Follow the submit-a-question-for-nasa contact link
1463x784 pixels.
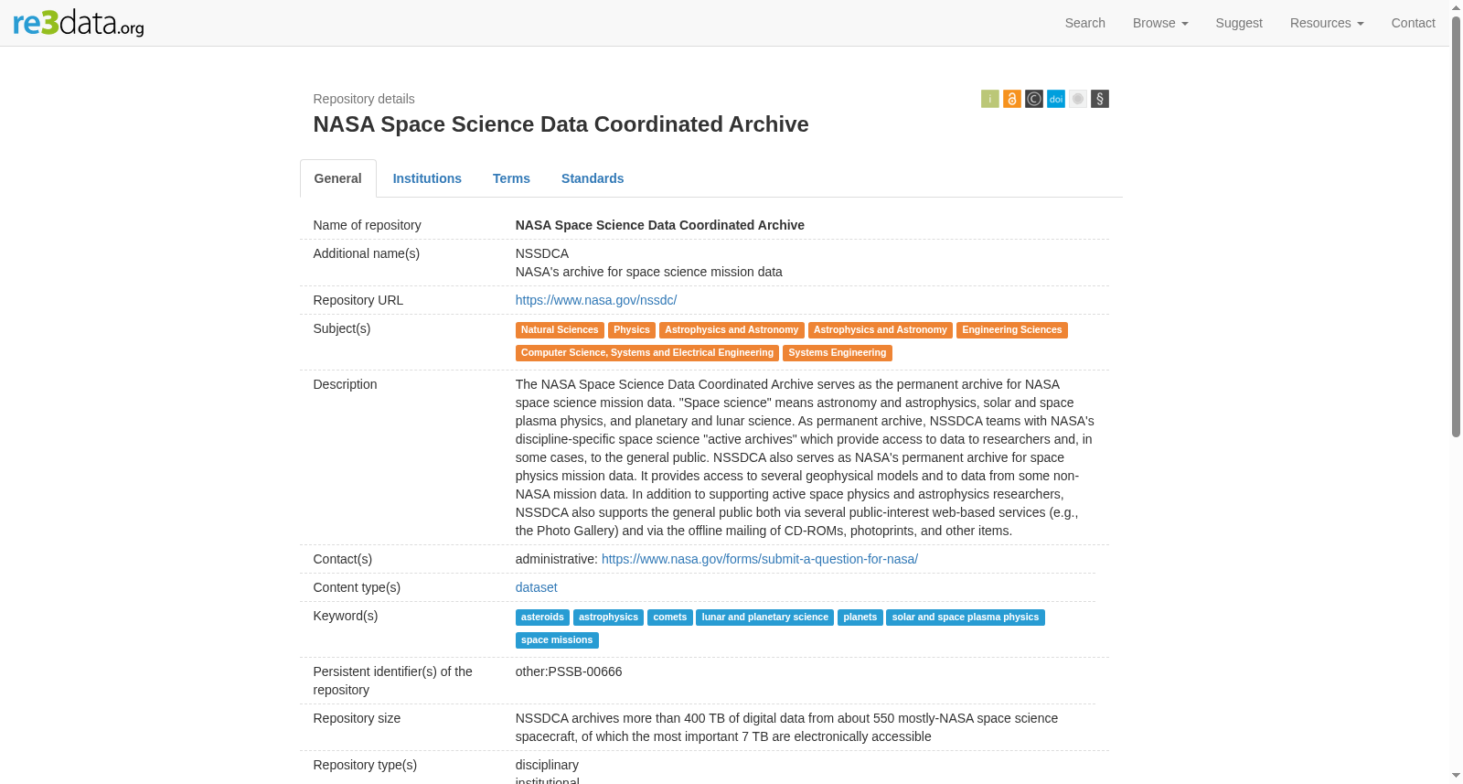click(x=760, y=559)
